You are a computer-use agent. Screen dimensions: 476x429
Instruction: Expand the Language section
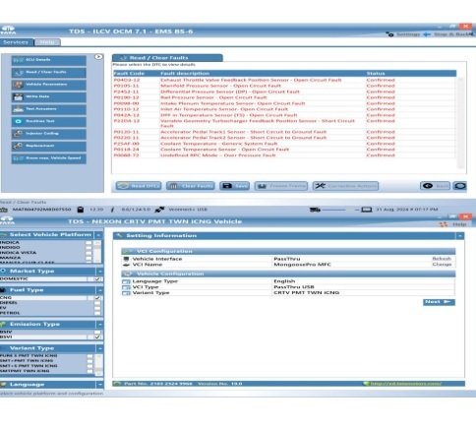pyautogui.click(x=99, y=385)
